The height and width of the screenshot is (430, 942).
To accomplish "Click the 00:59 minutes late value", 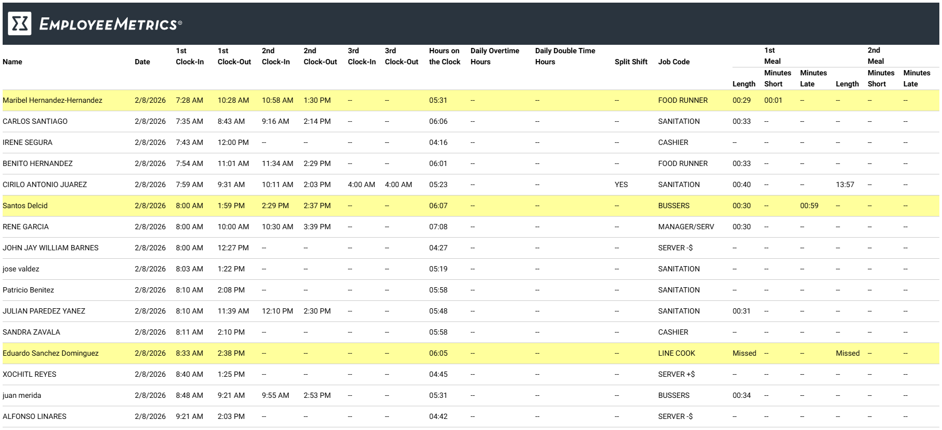I will click(809, 206).
